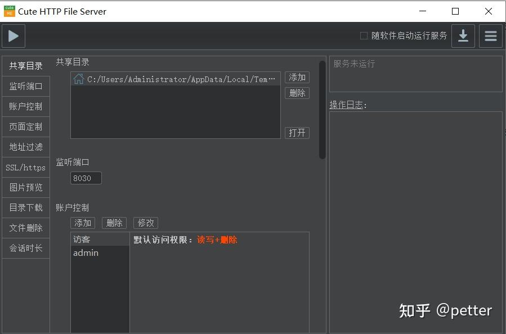The width and height of the screenshot is (506, 334).
Task: Open the hamburger menu
Action: point(490,35)
